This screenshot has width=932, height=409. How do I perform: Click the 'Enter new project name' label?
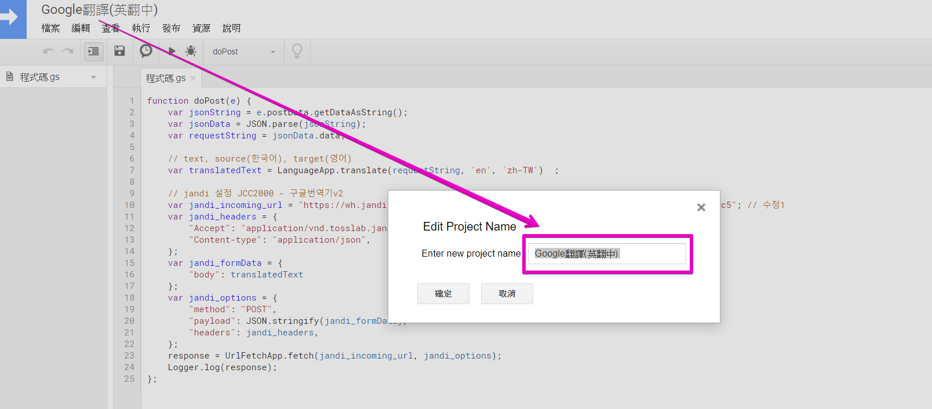(x=471, y=254)
